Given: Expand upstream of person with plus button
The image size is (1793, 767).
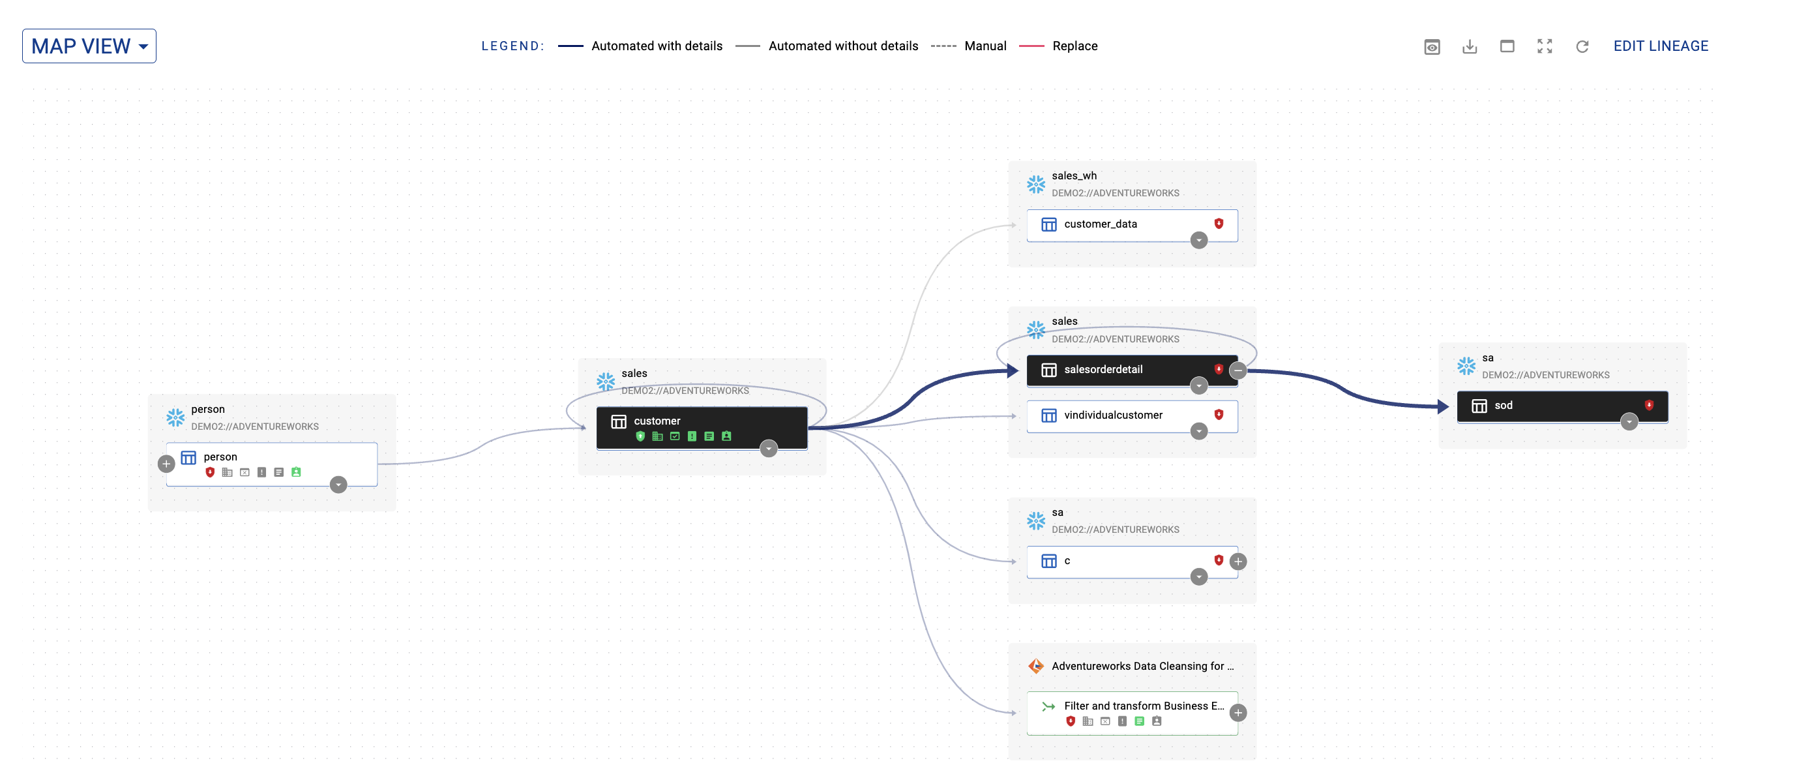Looking at the screenshot, I should coord(166,464).
